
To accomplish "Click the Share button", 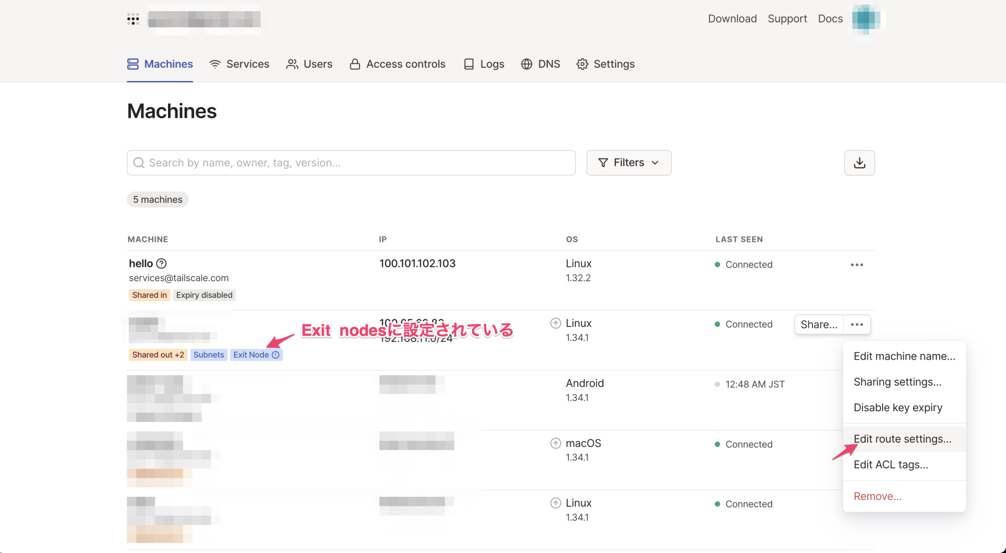I will click(819, 324).
